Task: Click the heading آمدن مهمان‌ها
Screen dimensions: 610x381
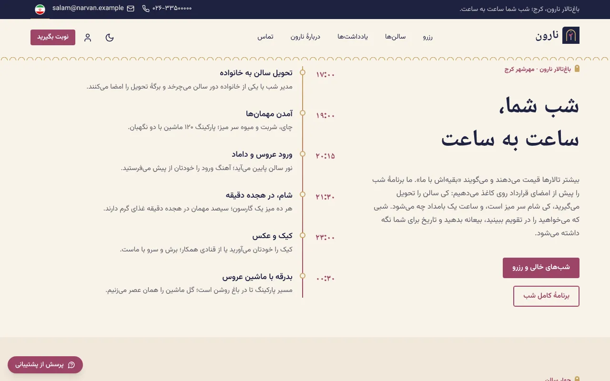Action: coord(269,113)
